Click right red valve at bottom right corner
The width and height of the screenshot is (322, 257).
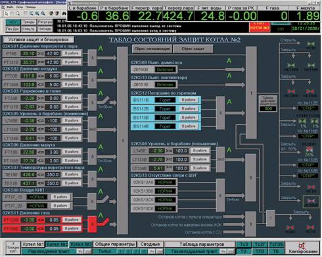click(x=310, y=227)
